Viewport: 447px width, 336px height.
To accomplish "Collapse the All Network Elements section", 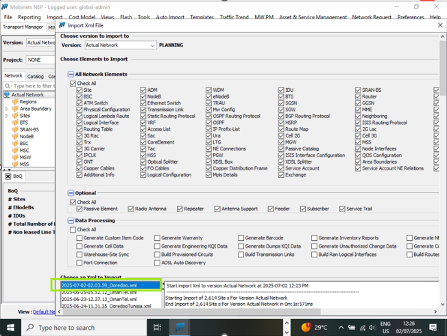I will coord(71,74).
